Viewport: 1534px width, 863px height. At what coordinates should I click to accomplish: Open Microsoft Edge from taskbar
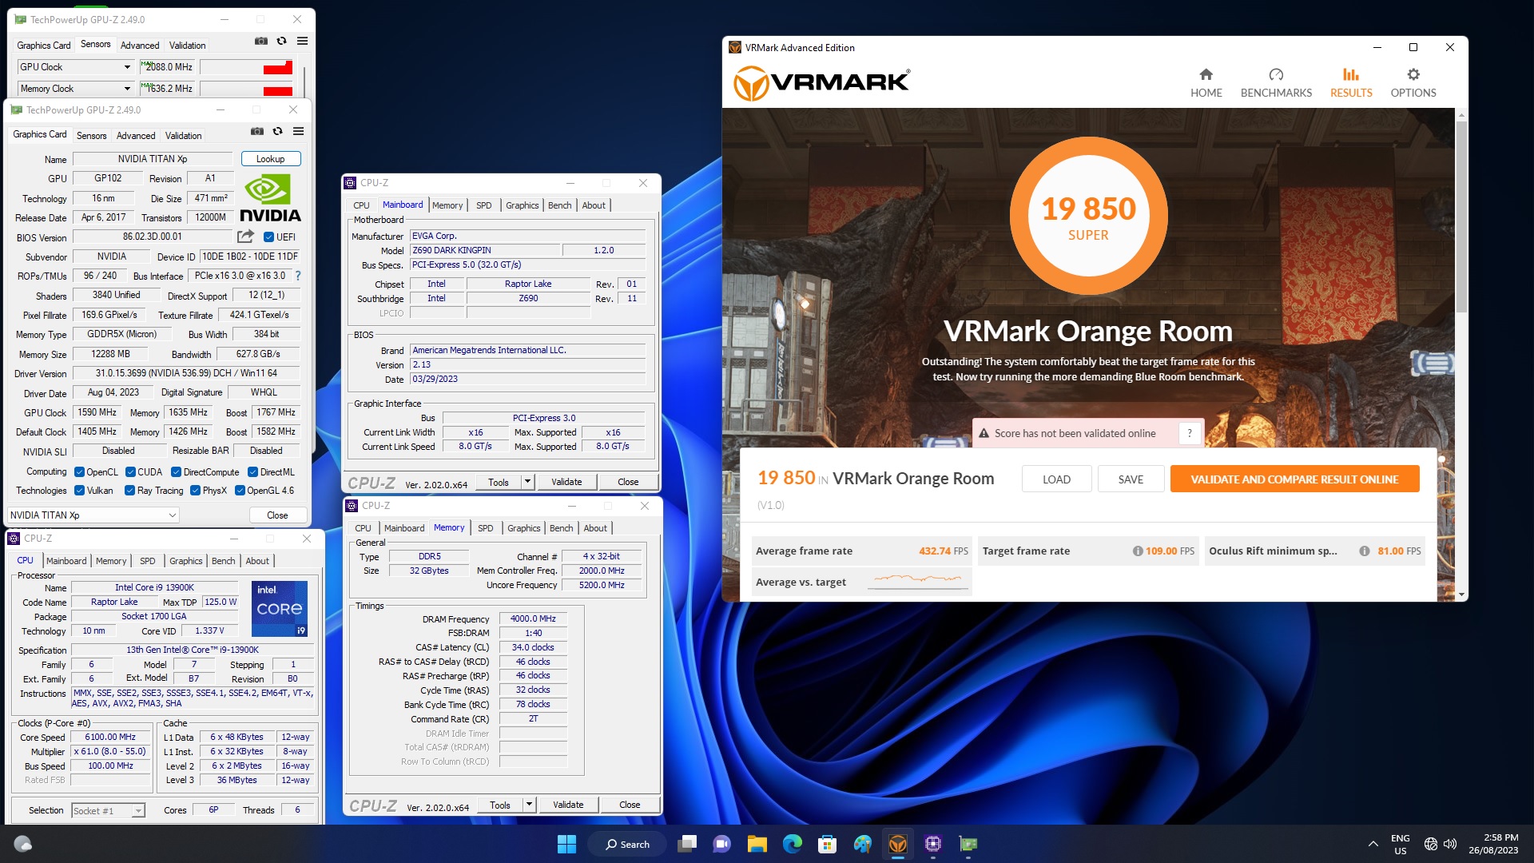coord(792,844)
